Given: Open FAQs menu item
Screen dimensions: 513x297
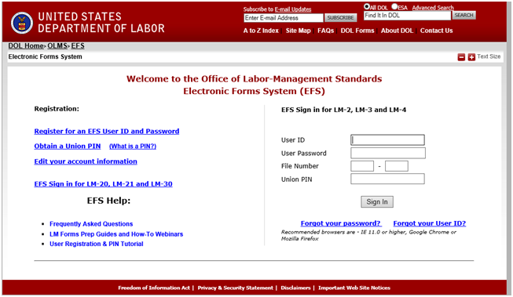Looking at the screenshot, I should pos(325,31).
